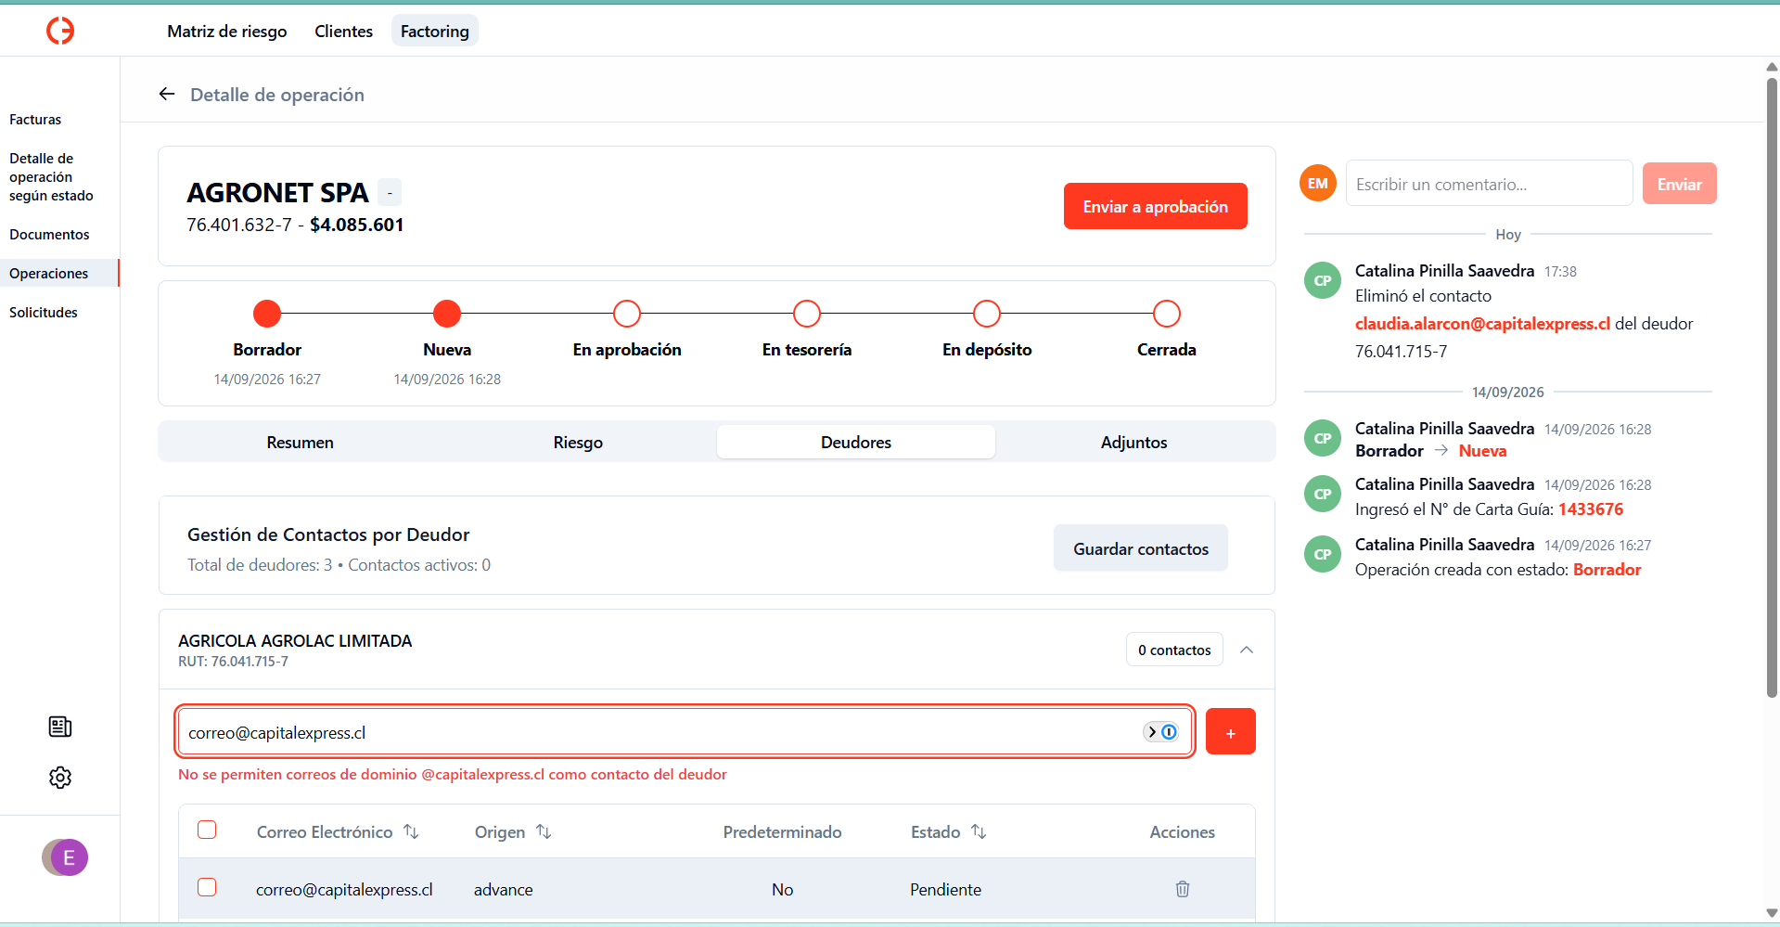Go back using the left arrow icon
The height and width of the screenshot is (927, 1780).
point(167,94)
